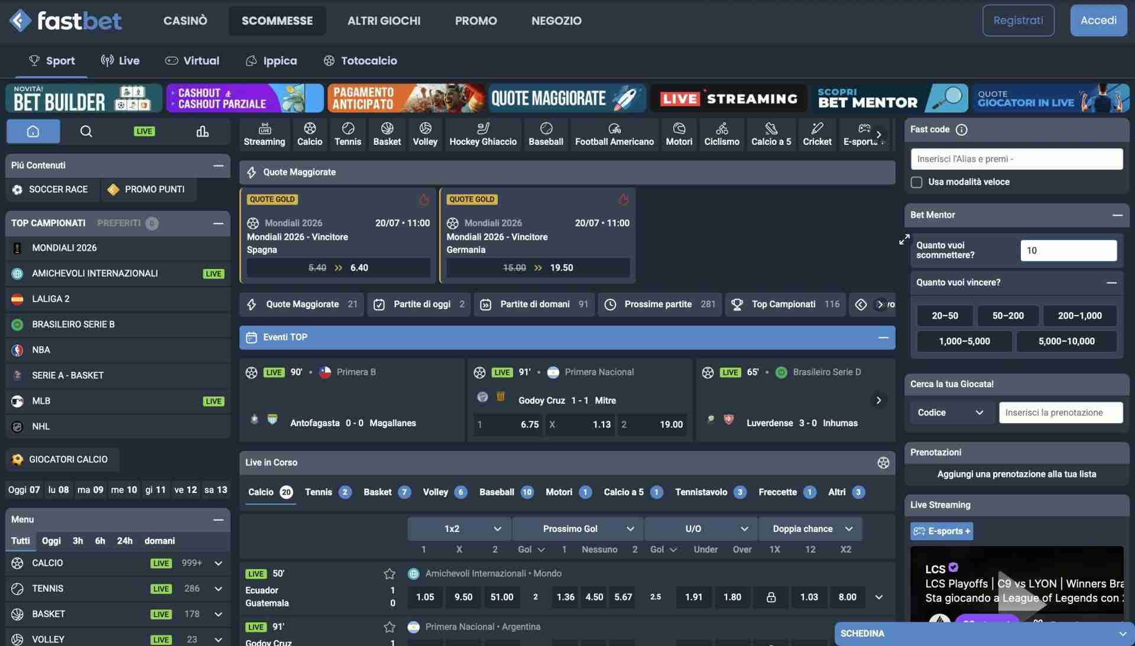Viewport: 1135px width, 646px height.
Task: Select the 24h time filter
Action: tap(125, 541)
